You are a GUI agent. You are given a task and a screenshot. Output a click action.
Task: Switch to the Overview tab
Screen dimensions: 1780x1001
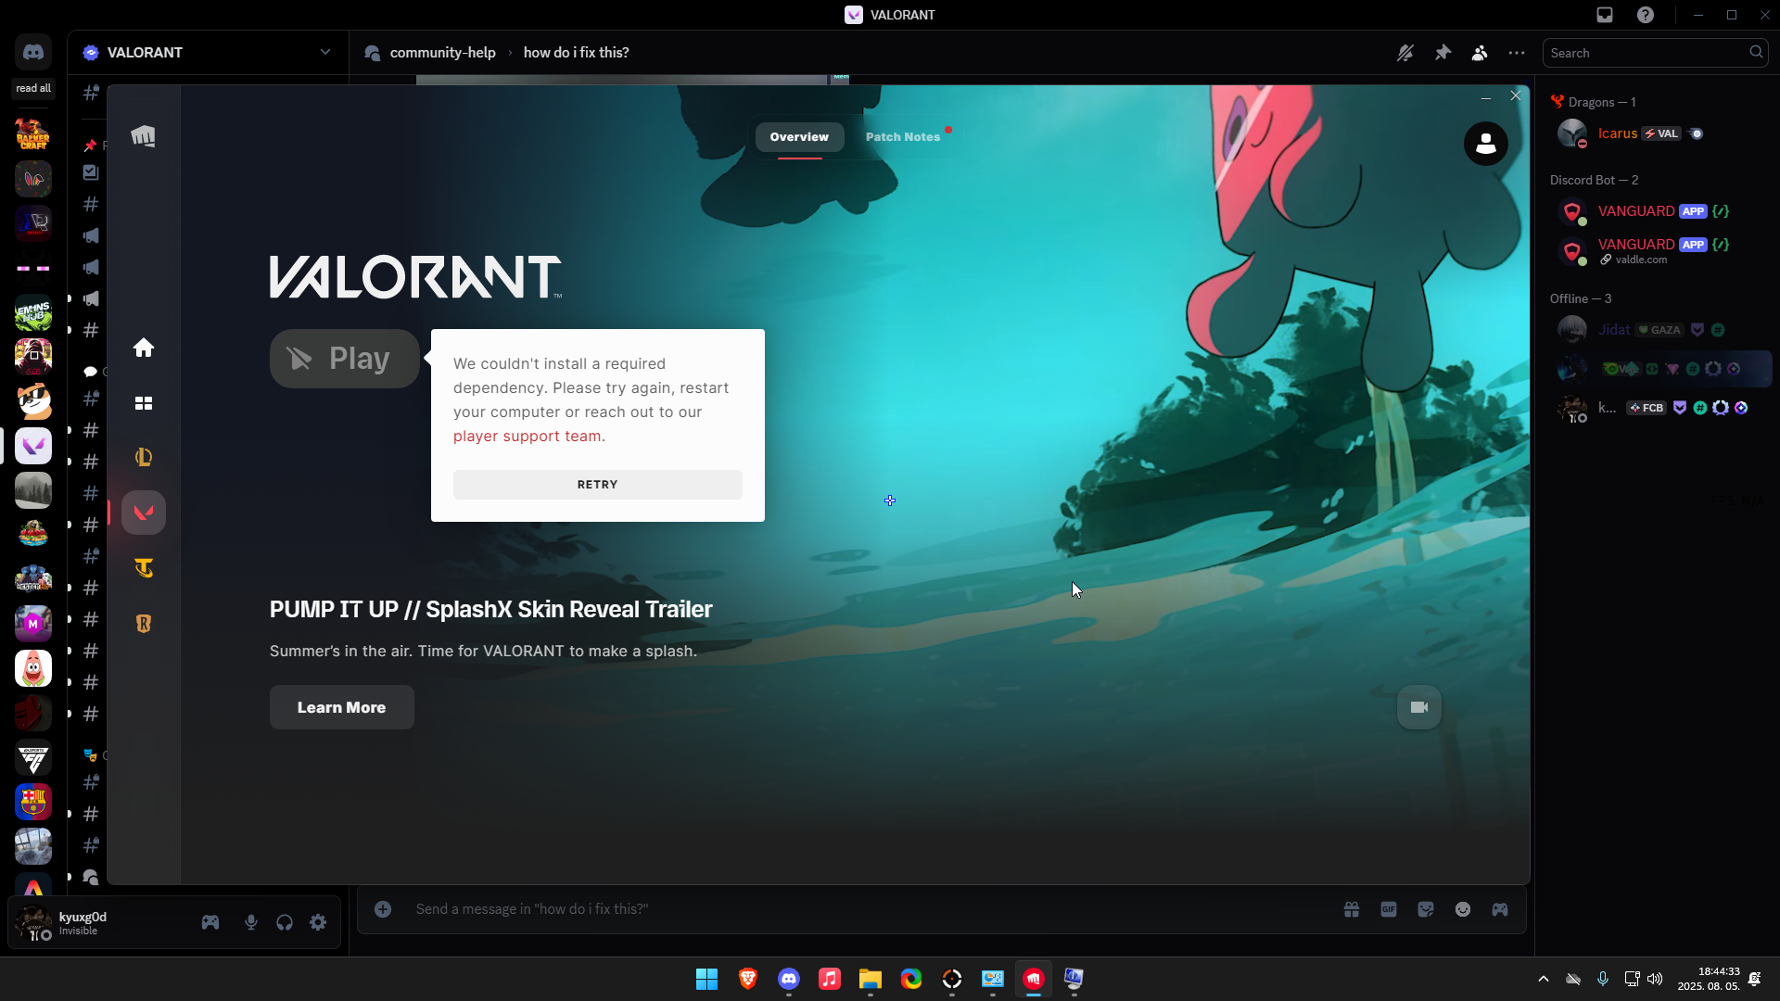coord(799,136)
